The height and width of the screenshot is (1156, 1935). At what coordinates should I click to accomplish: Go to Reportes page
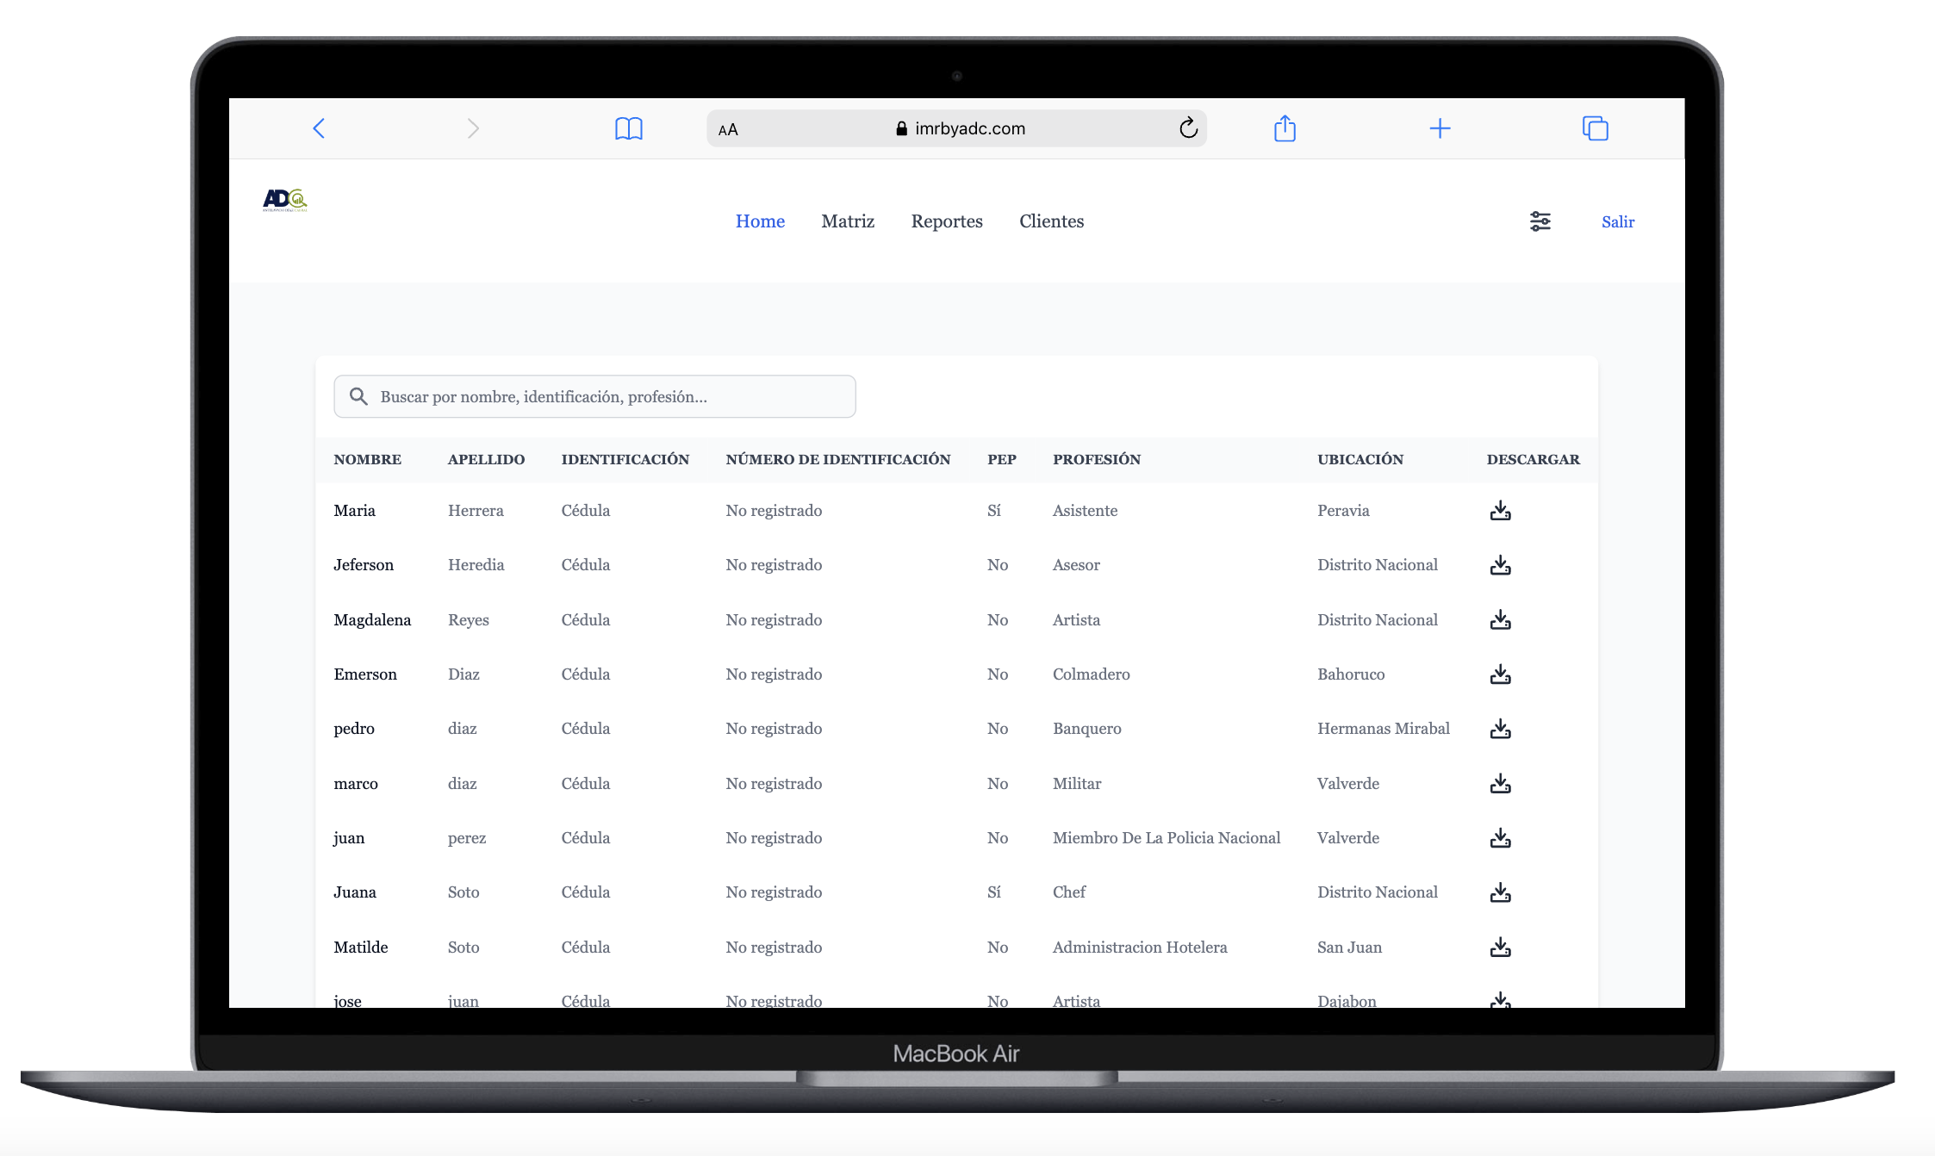pos(946,221)
